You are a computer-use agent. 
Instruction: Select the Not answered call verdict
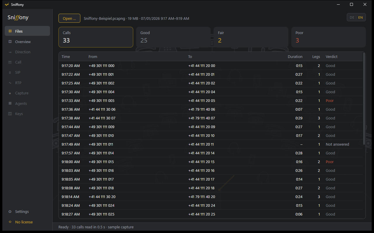tap(337, 144)
